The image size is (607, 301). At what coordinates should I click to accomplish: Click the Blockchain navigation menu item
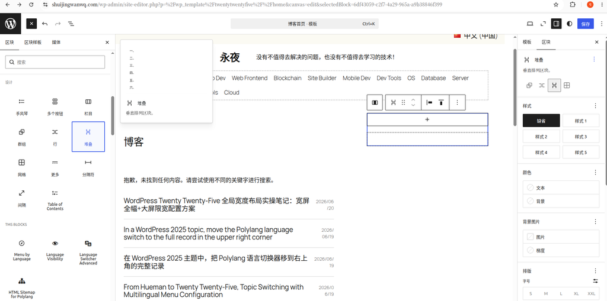tap(287, 78)
